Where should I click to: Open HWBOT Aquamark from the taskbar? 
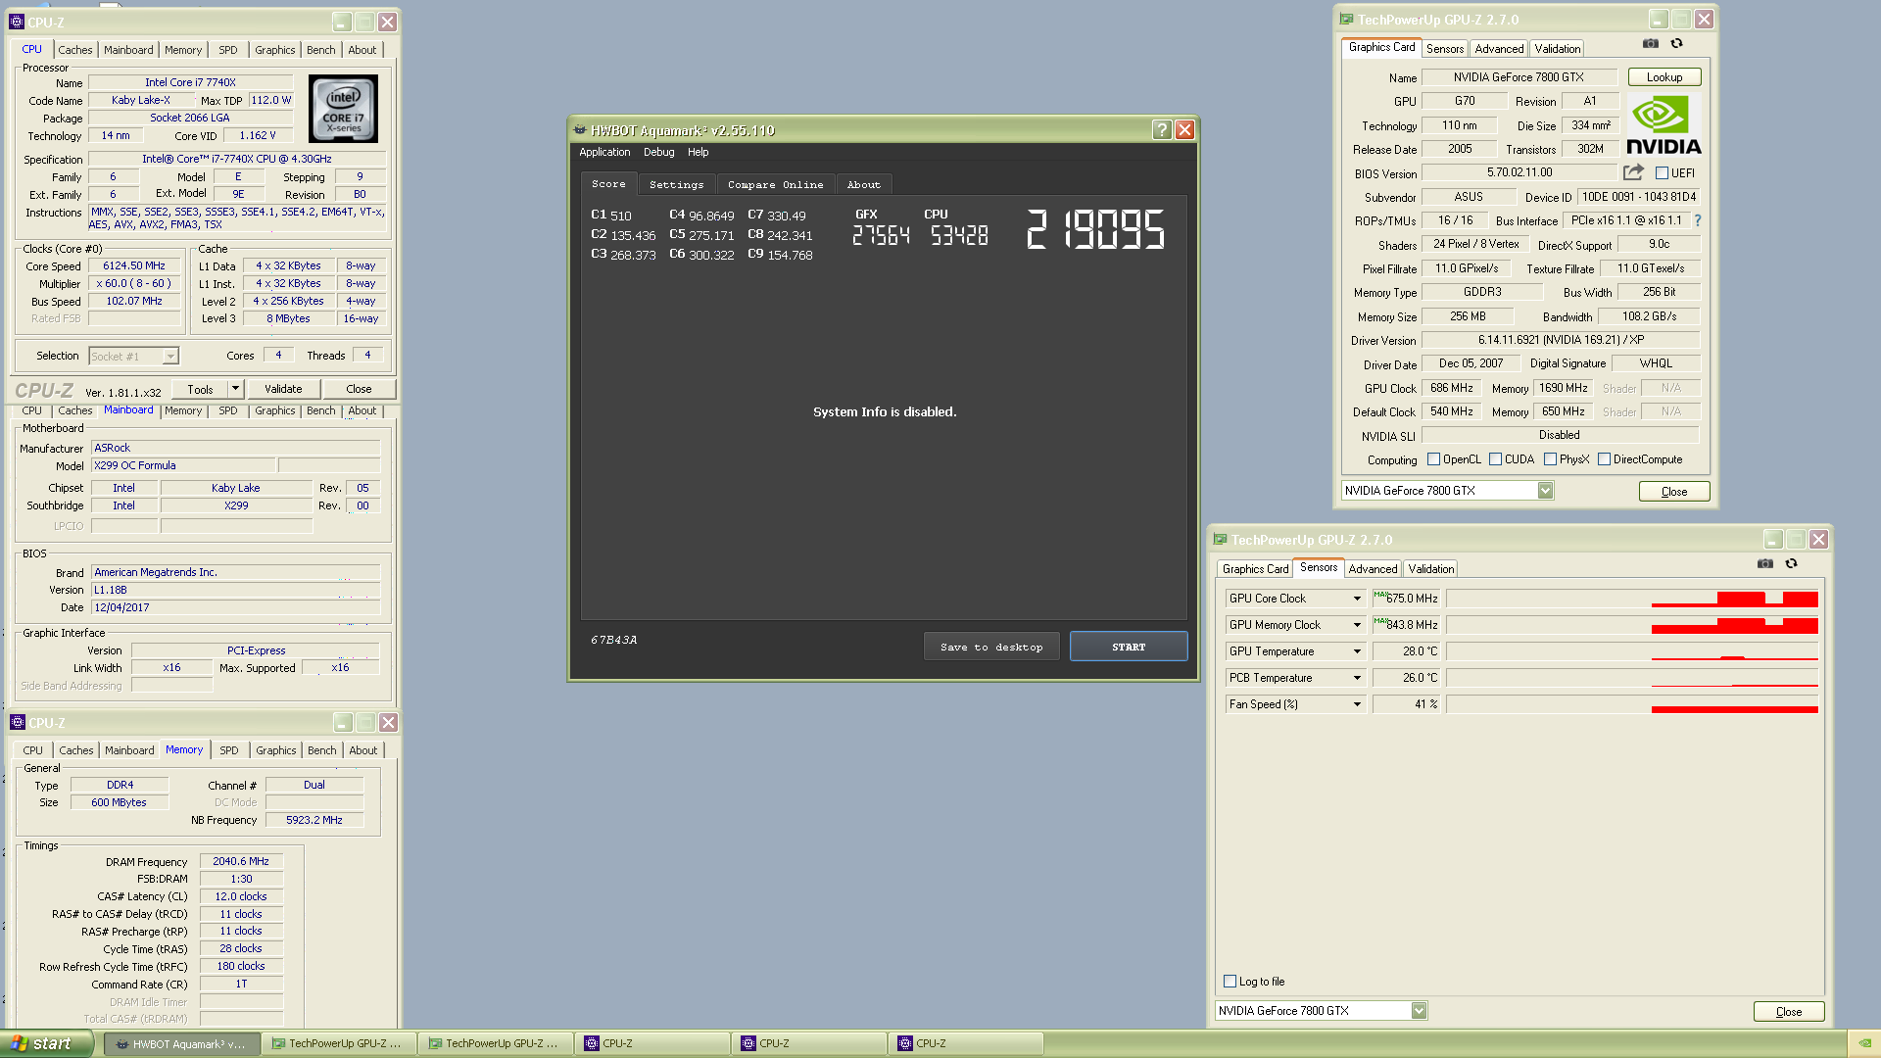pos(183,1044)
